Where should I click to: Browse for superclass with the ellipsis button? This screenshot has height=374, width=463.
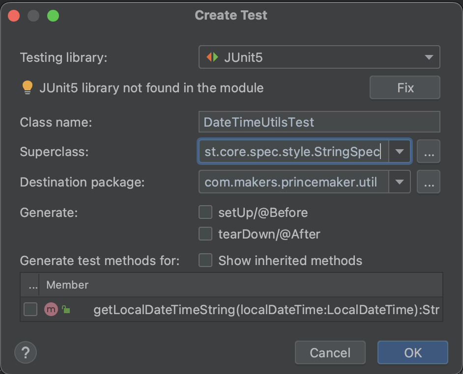click(428, 152)
